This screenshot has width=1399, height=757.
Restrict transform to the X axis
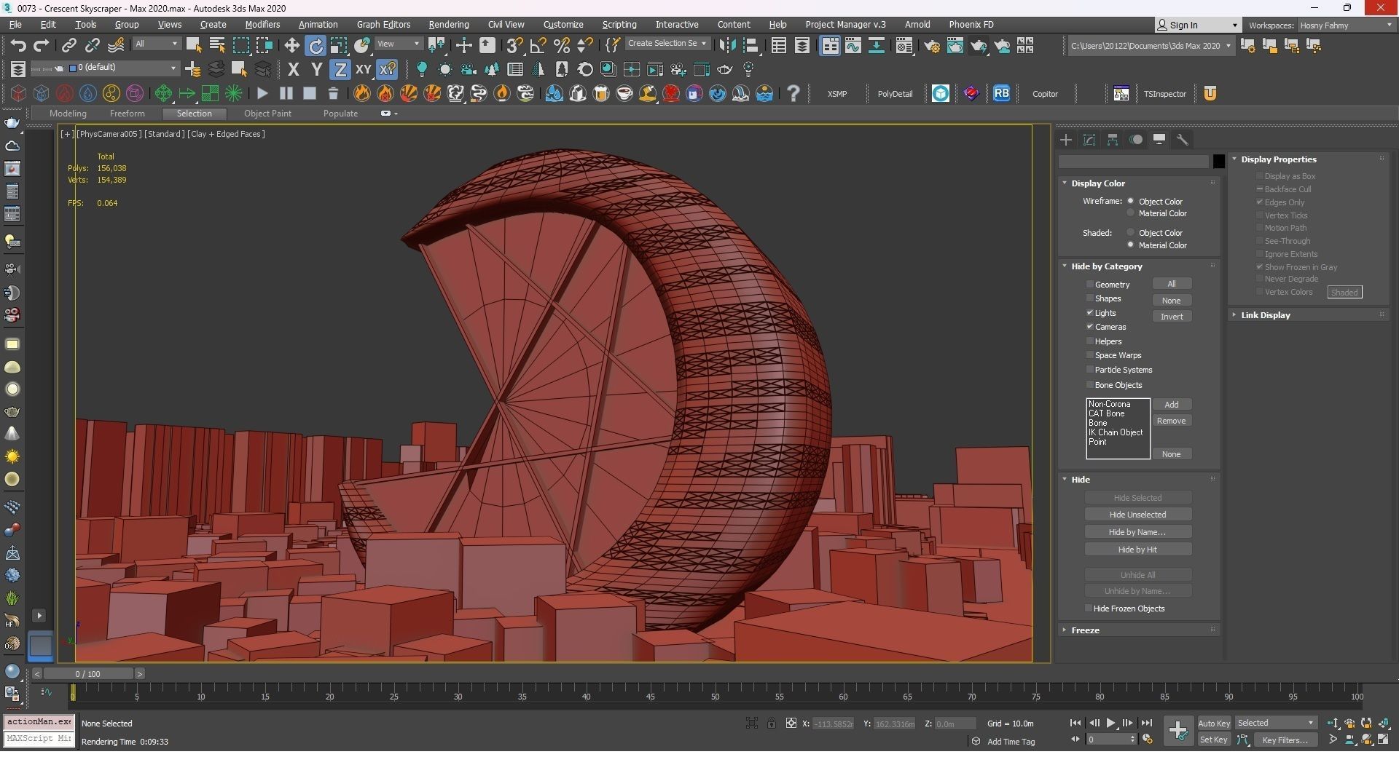pyautogui.click(x=293, y=70)
